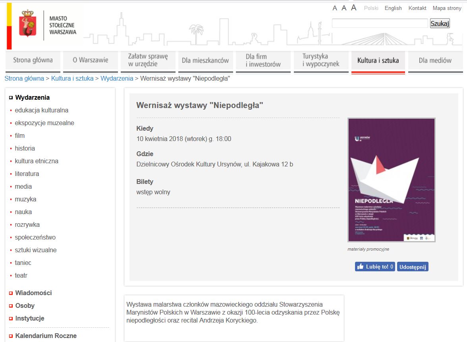Click the Warsaw mermaid coat of arms logo
Image resolution: width=467 pixels, height=342 pixels.
pyautogui.click(x=27, y=25)
